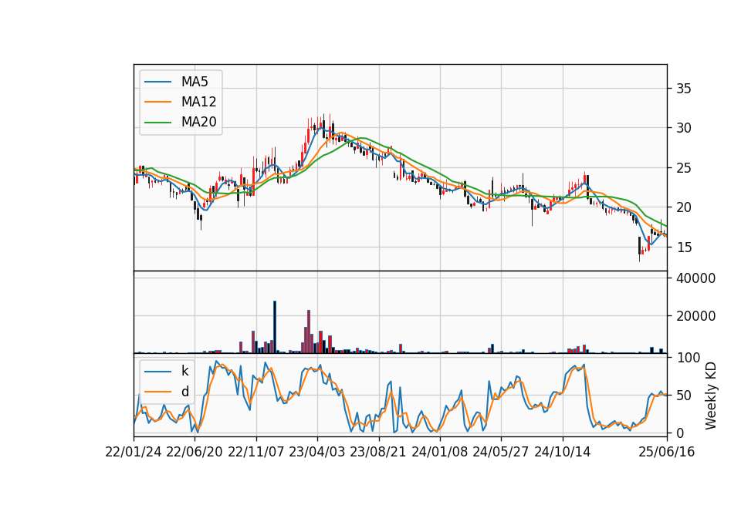Click the 25/06/16 date tick label
This screenshot has width=741, height=532.
coord(667,453)
